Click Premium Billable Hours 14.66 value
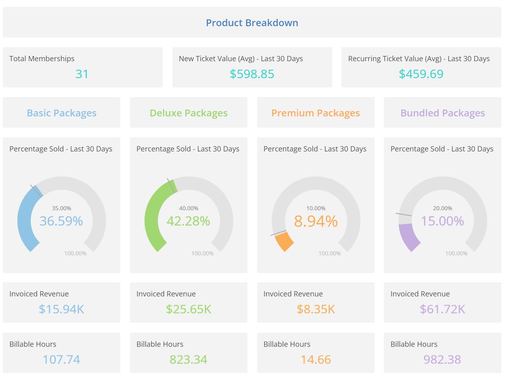Screen dimensions: 507x379 coord(315,359)
